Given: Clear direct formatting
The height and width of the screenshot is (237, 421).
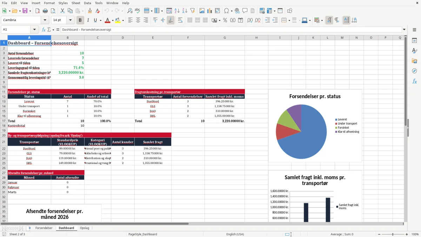Looking at the screenshot, I should [97, 11].
